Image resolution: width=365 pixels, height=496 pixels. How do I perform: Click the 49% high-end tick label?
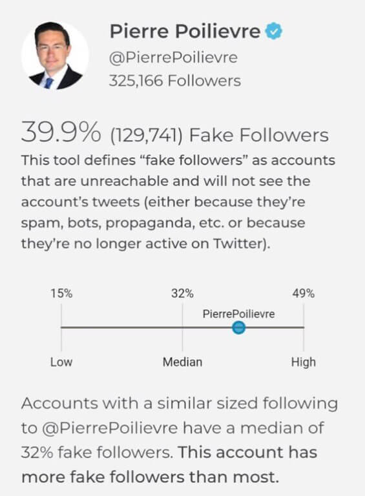[x=304, y=294]
